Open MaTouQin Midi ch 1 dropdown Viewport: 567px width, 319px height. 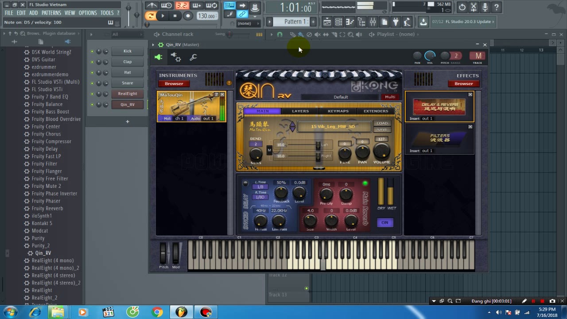[179, 118]
